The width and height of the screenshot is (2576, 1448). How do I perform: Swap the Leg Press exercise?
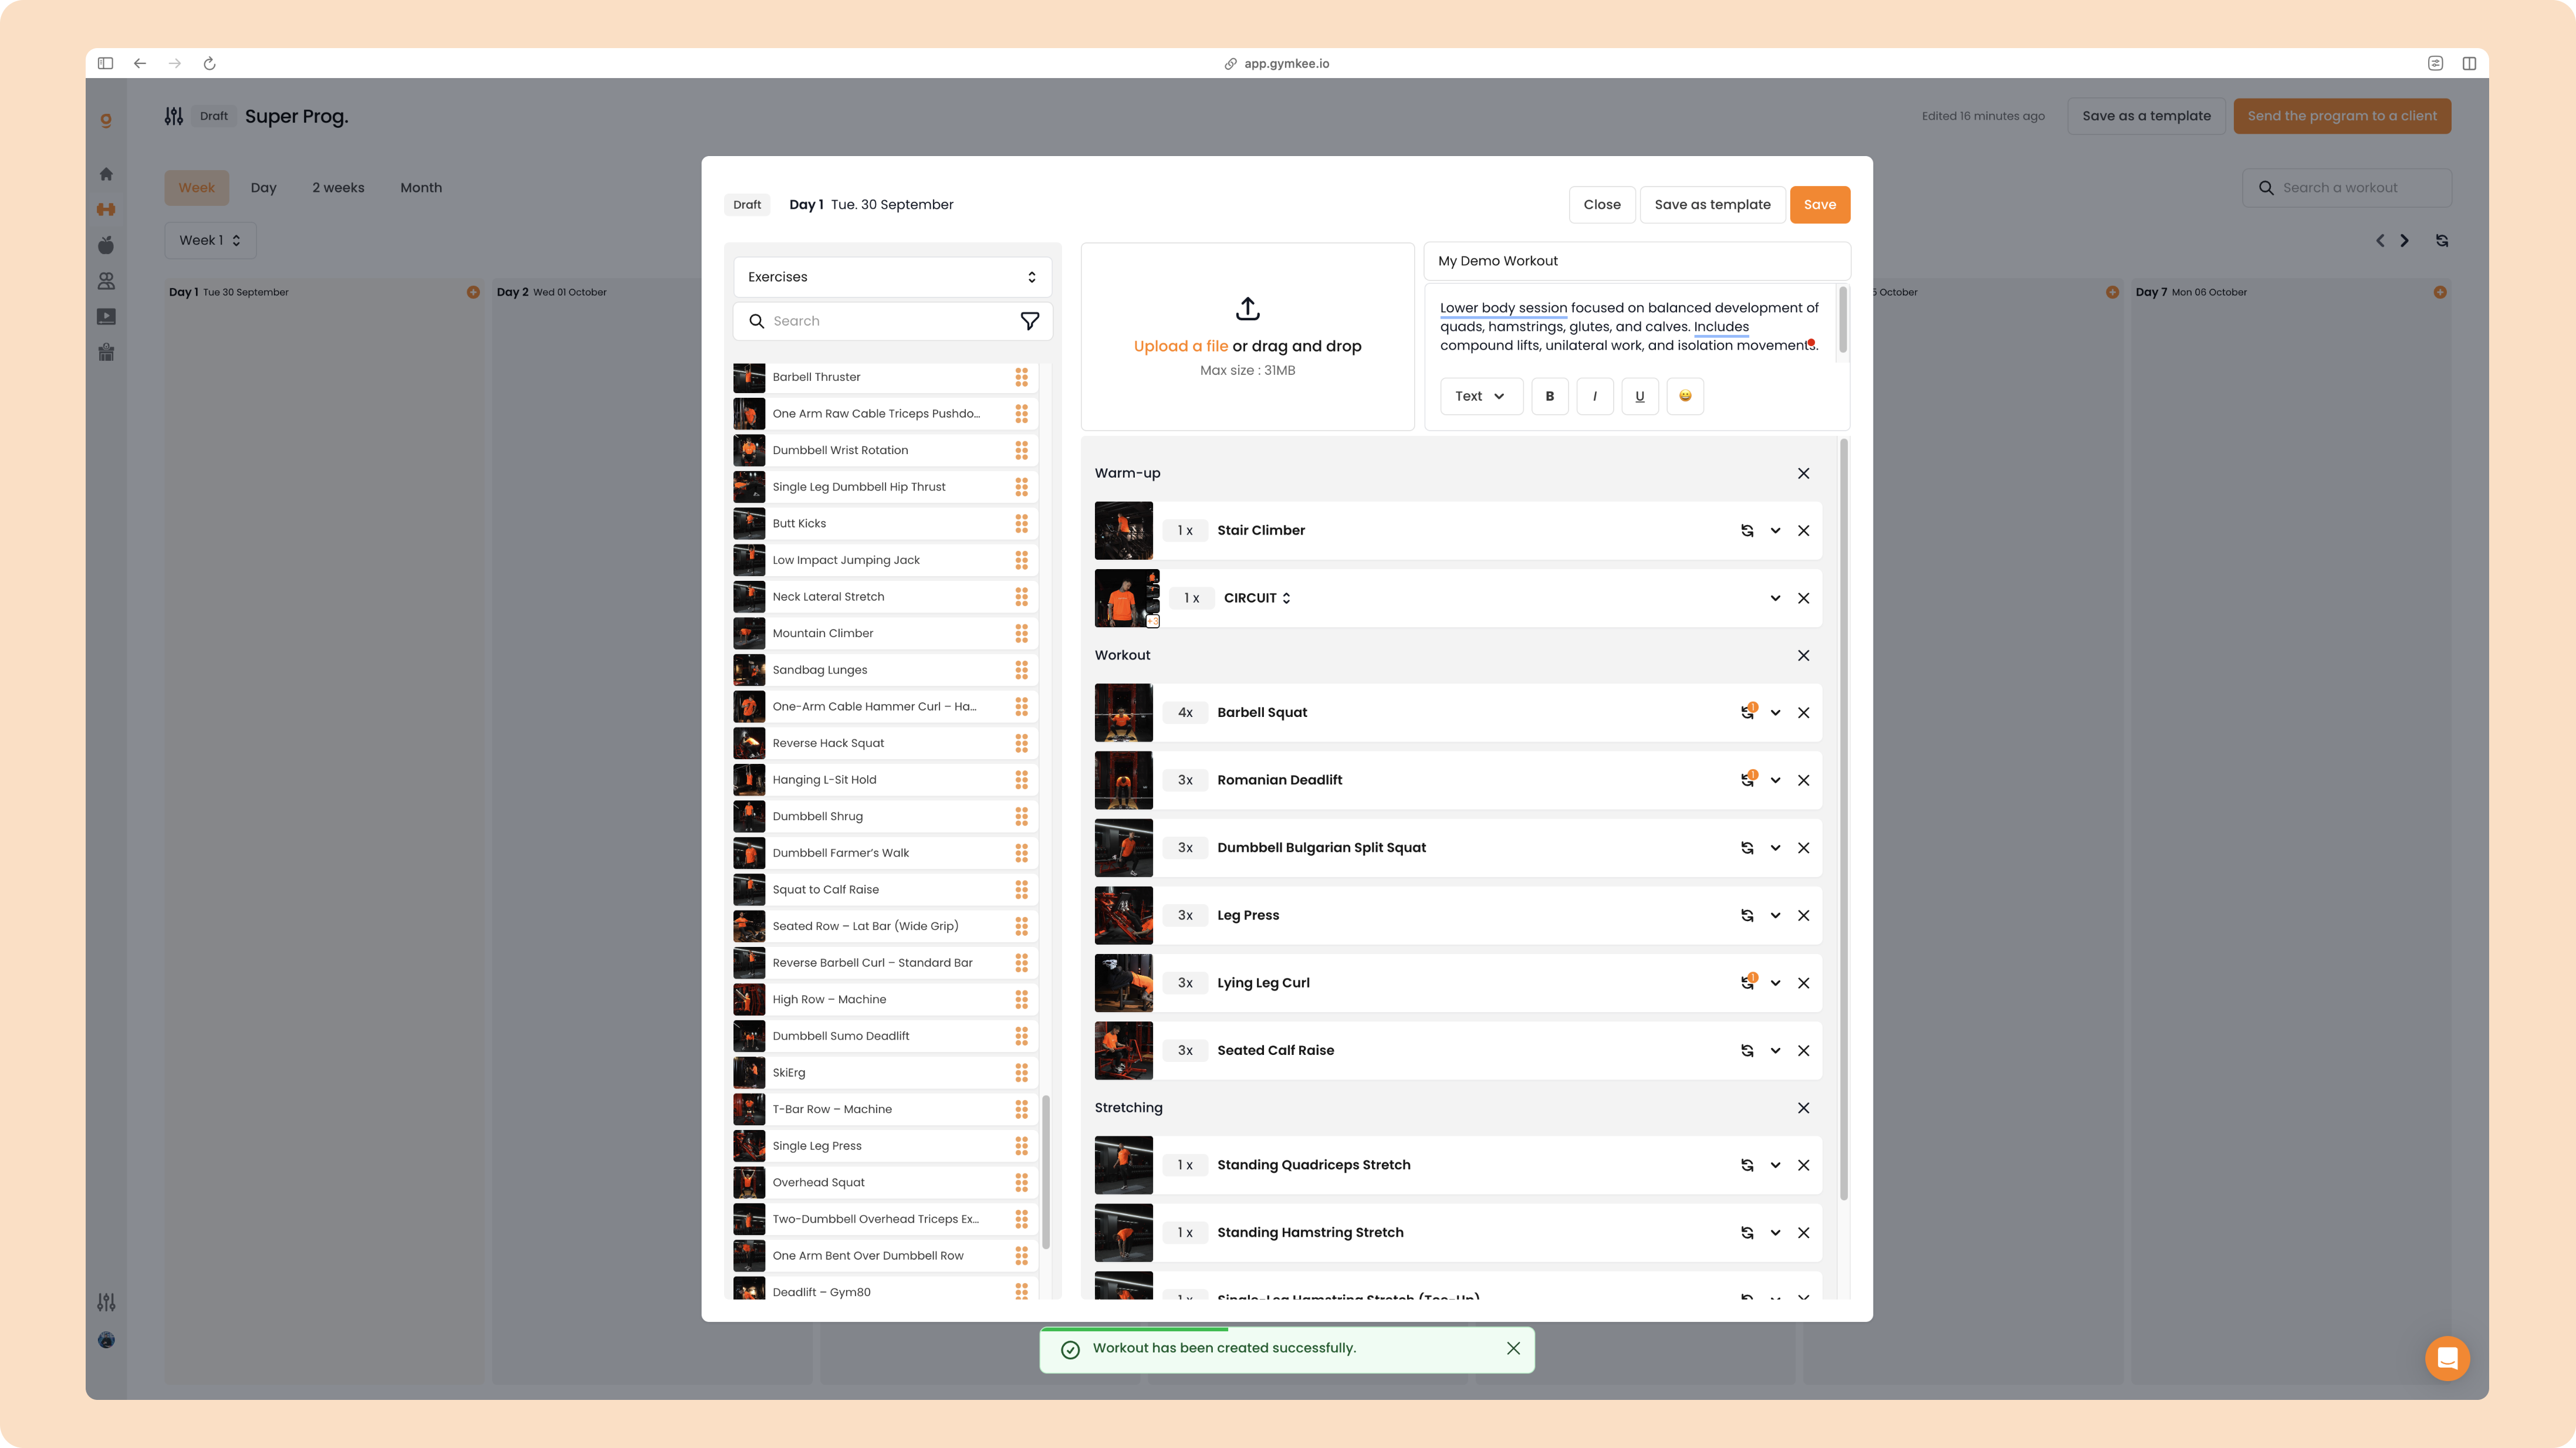point(1747,916)
